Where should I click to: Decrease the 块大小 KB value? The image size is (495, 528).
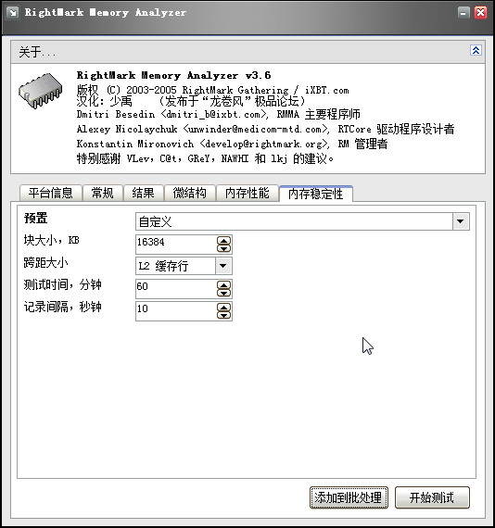point(223,248)
